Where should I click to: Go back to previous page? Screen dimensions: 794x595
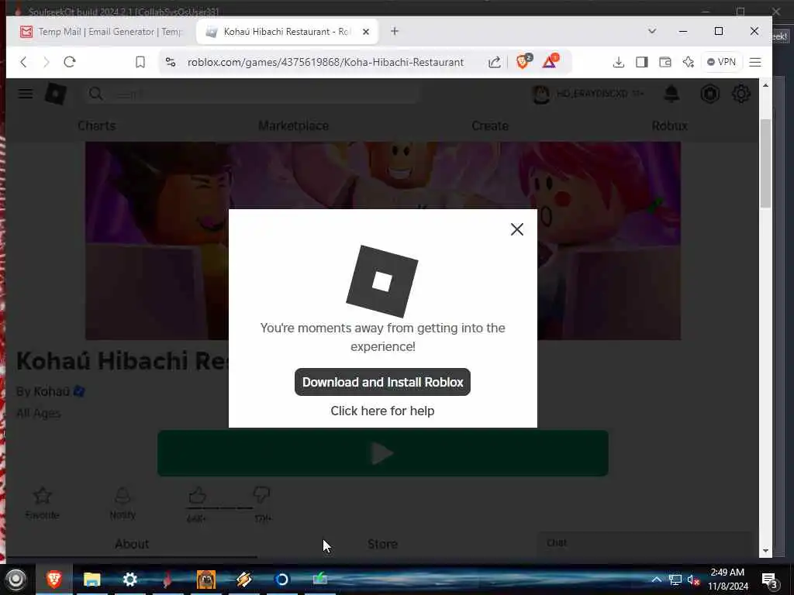point(23,62)
